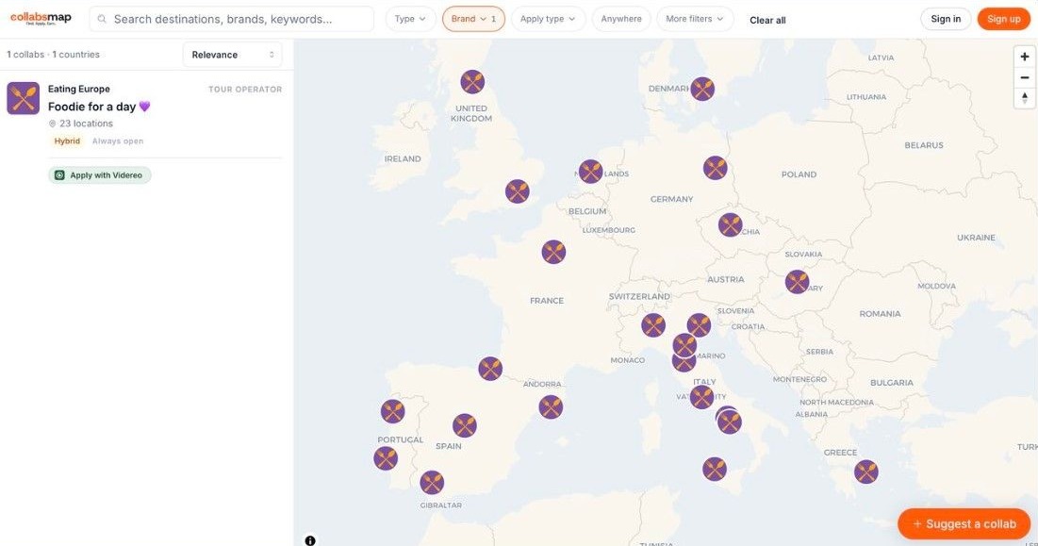The height and width of the screenshot is (546, 1038).
Task: Select the pin near Slovenia border
Action: [x=699, y=325]
